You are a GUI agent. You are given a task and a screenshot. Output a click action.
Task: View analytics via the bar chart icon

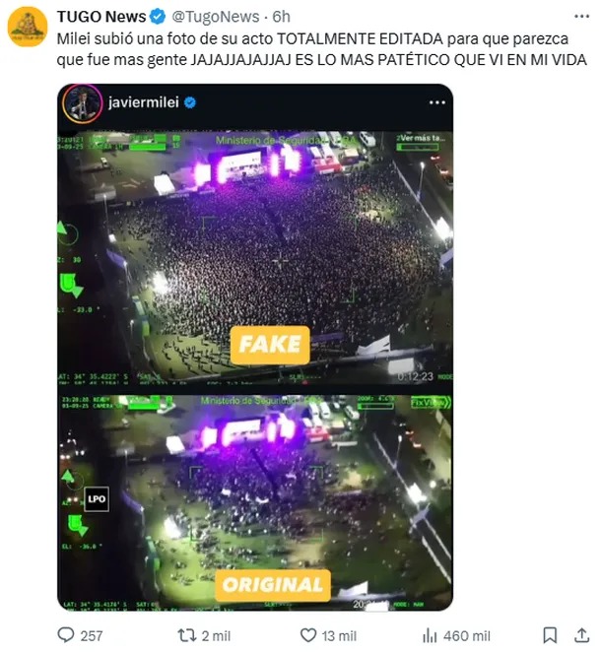coord(430,635)
